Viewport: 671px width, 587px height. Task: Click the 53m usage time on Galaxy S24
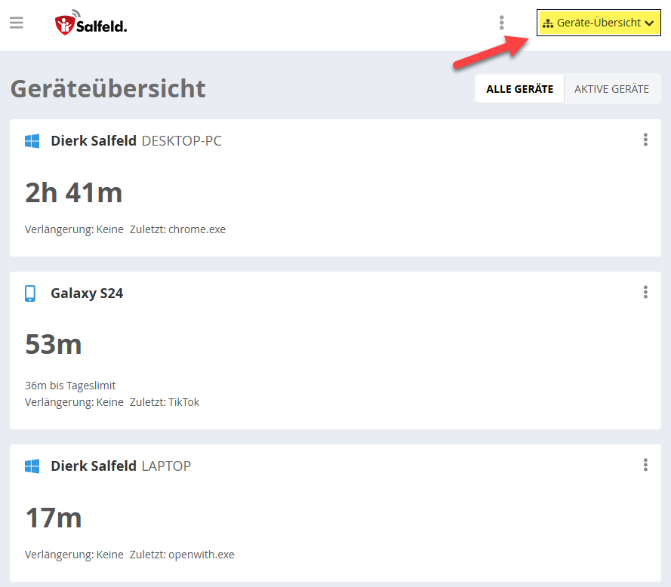coord(53,345)
